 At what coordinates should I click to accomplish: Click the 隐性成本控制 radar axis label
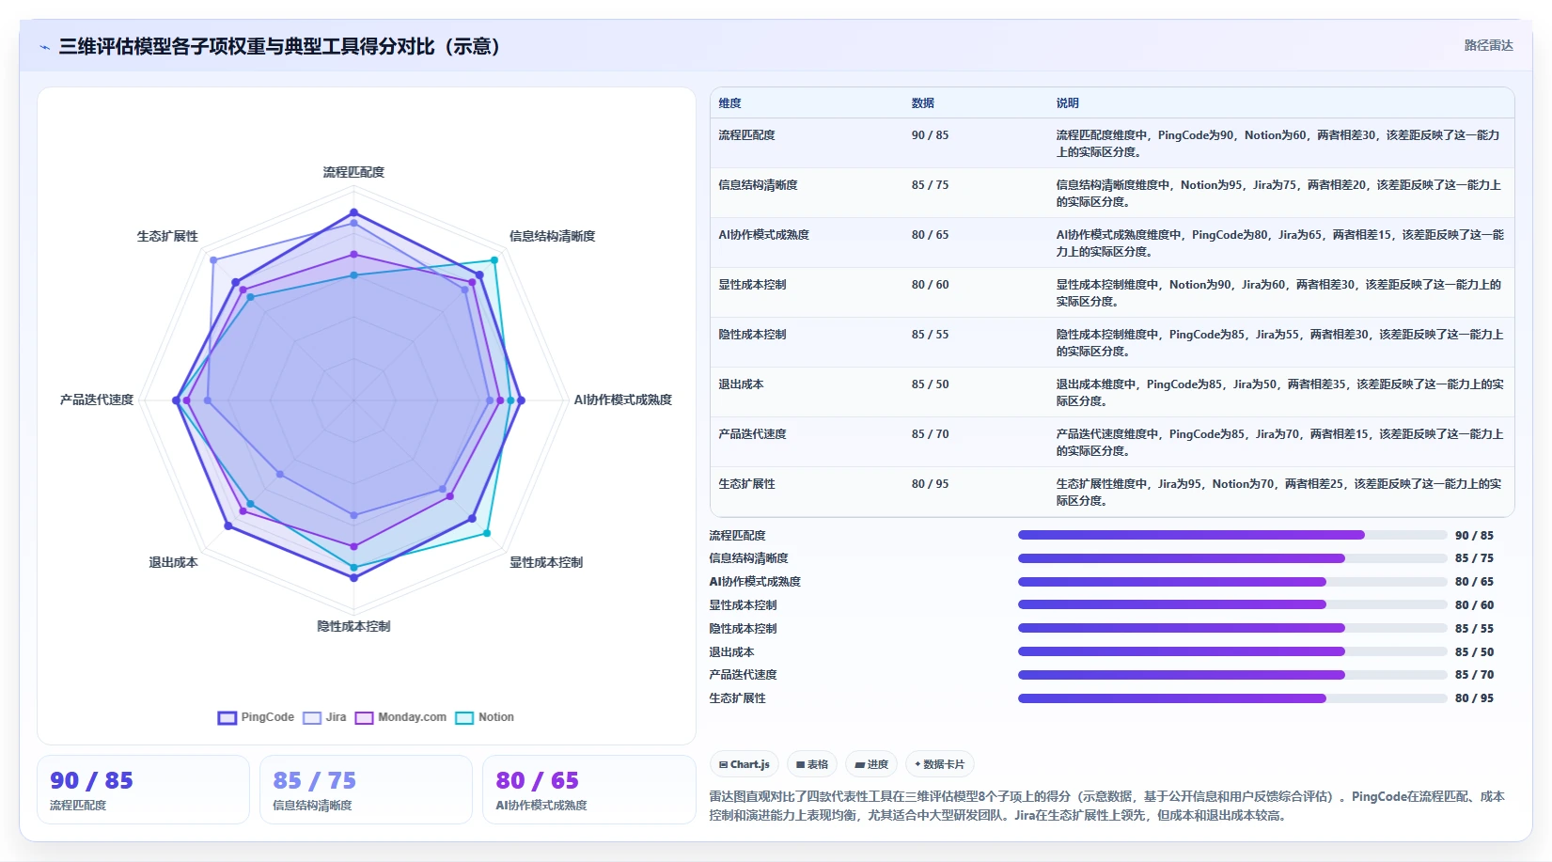pyautogui.click(x=353, y=627)
